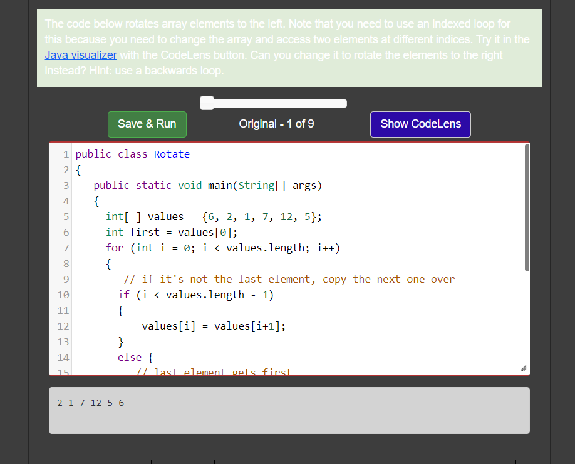Click the 'public static void main' line
This screenshot has width=575, height=464.
click(208, 185)
